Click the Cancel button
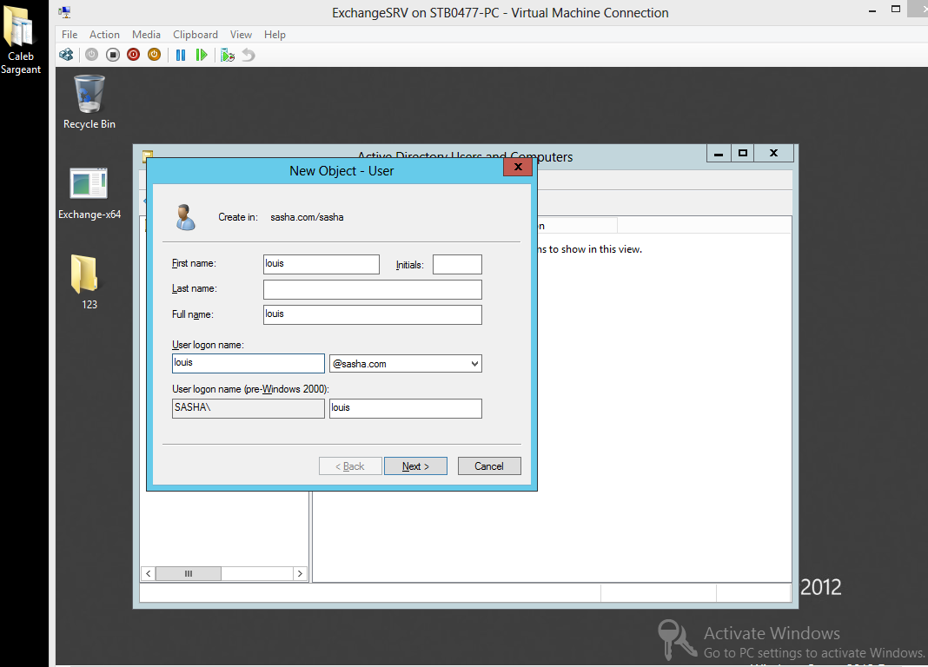Image resolution: width=928 pixels, height=667 pixels. pos(489,466)
